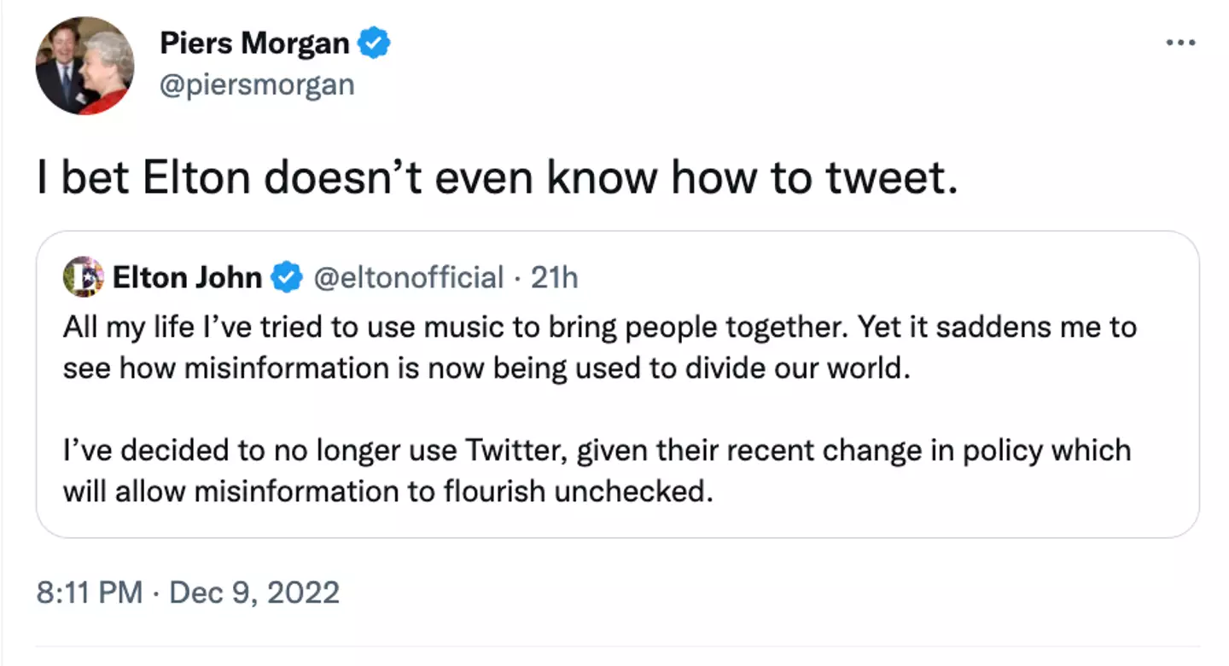Open the @piersmorgan handle link
Screen dimensions: 1229x666
[256, 84]
